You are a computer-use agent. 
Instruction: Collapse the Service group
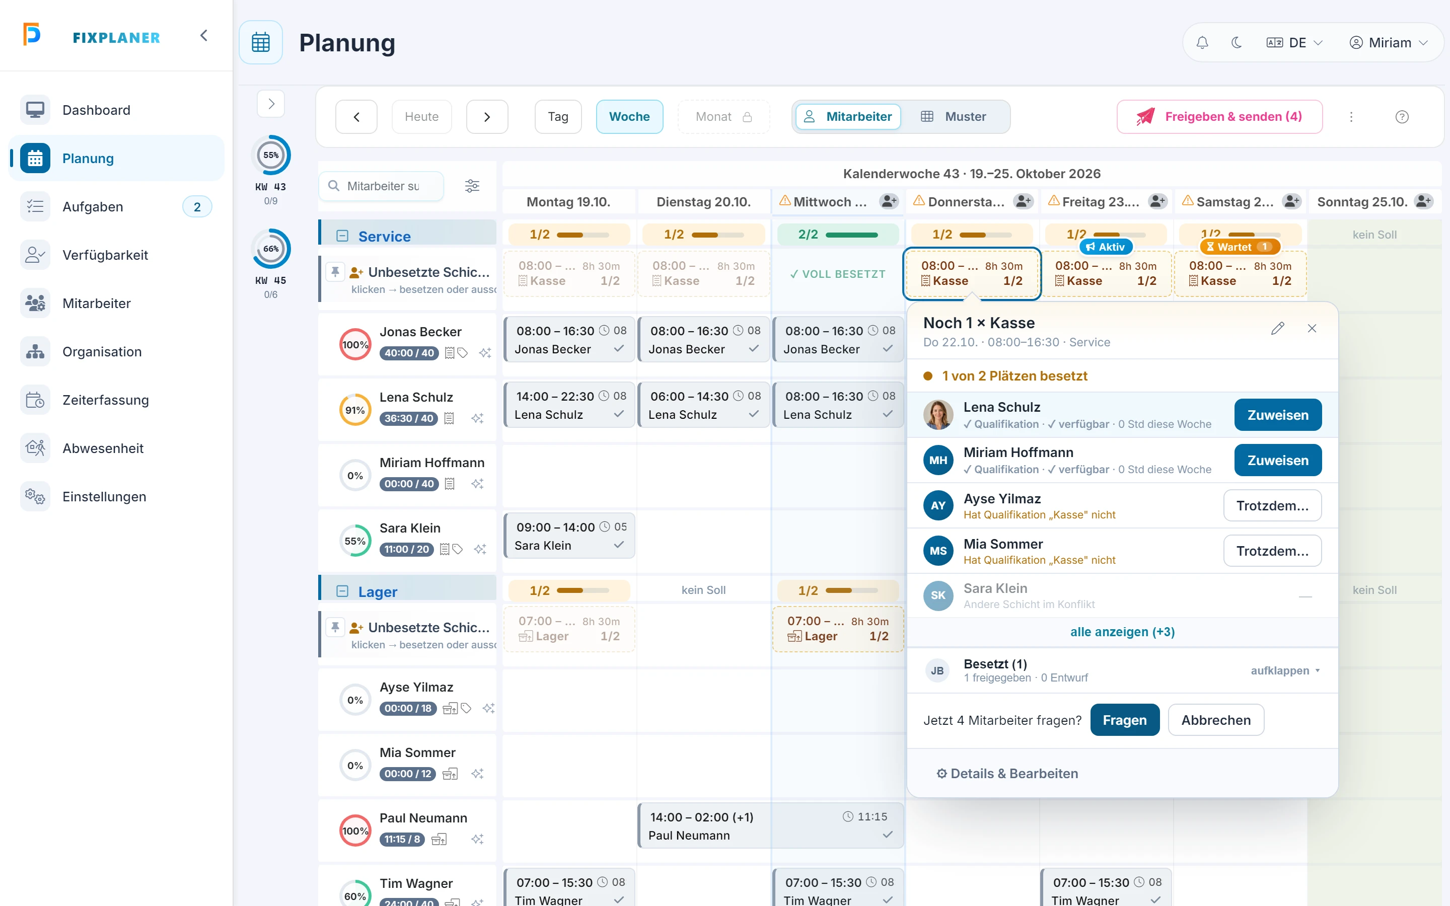coord(342,236)
